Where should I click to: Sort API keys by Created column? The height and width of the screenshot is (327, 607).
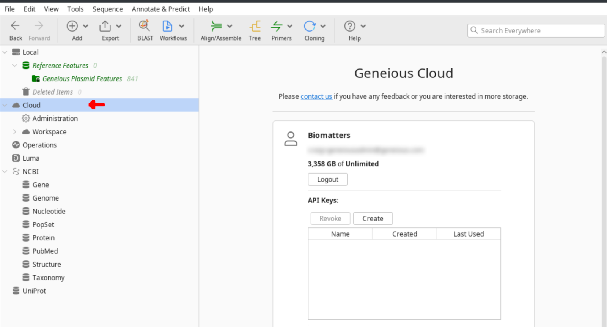[x=404, y=234]
